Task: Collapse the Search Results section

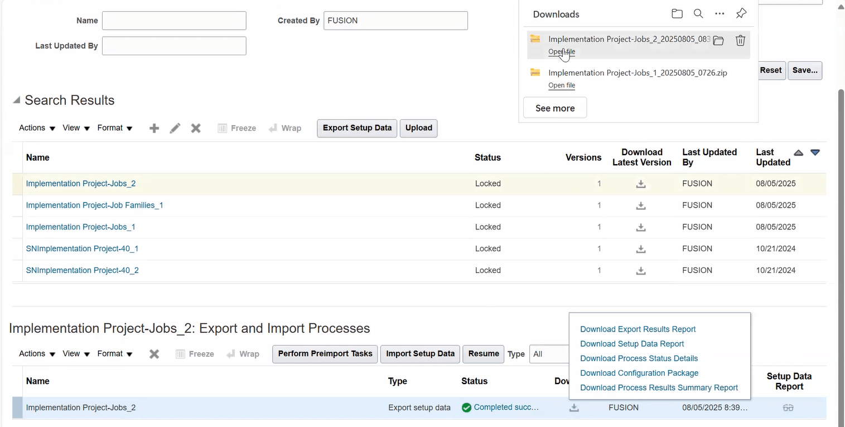Action: (16, 99)
